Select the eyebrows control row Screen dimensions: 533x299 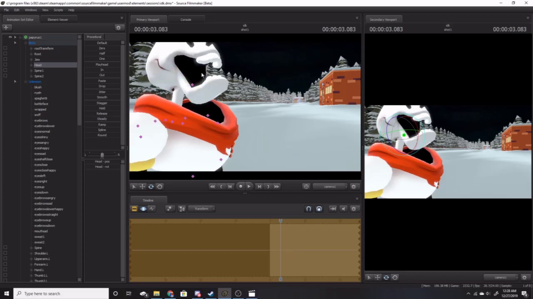41,120
